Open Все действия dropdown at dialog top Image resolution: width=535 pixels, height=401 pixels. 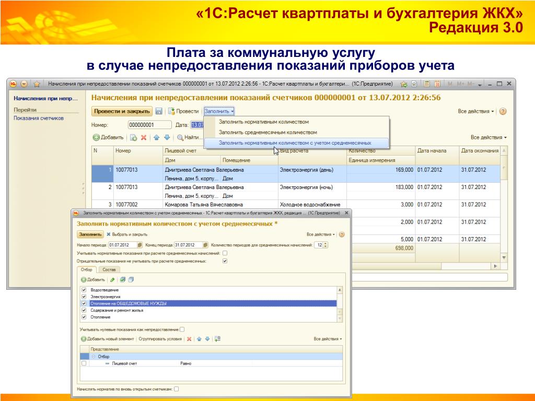[x=321, y=234]
